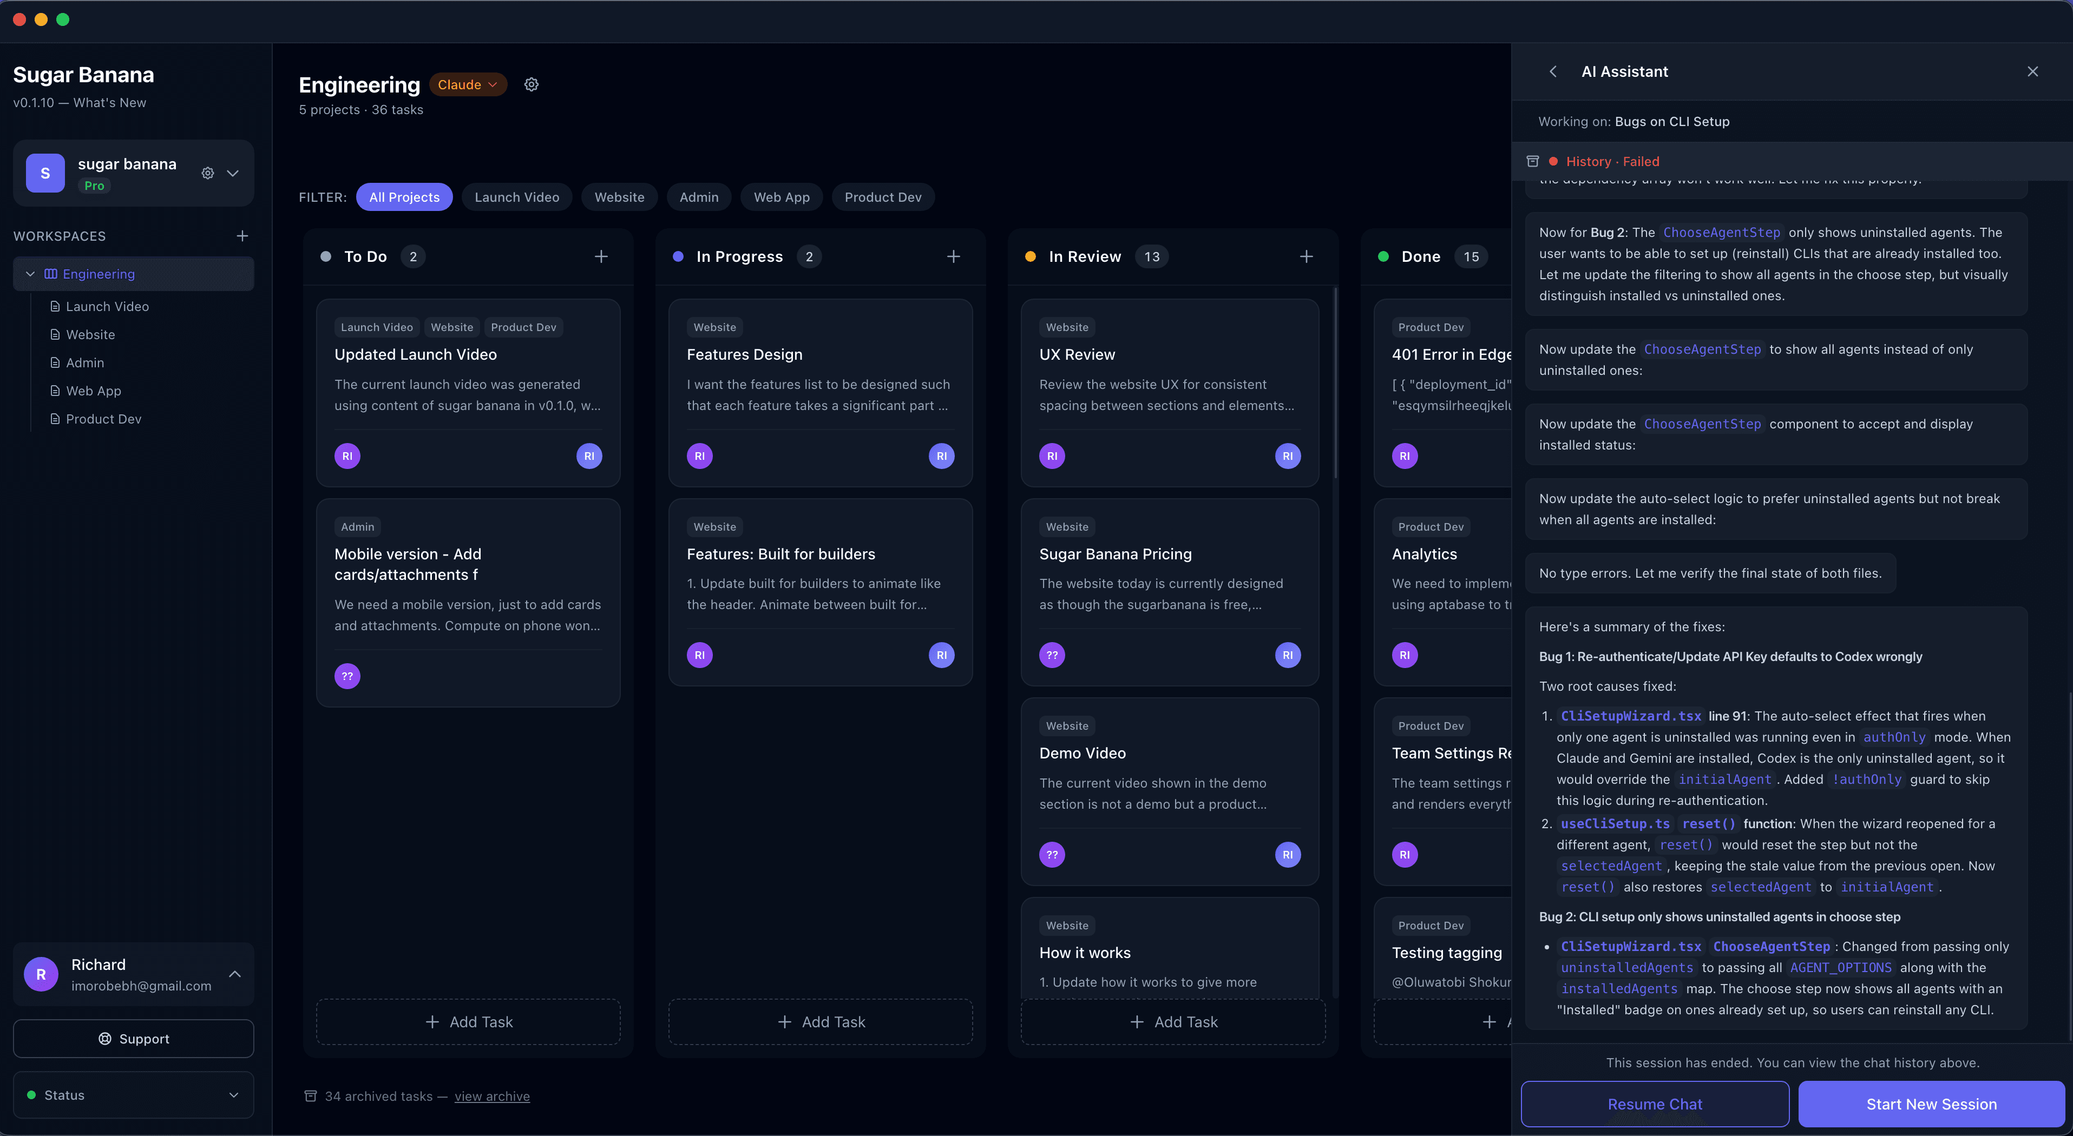This screenshot has width=2073, height=1136.
Task: Click the archive icon beside History Failed
Action: tap(1533, 162)
